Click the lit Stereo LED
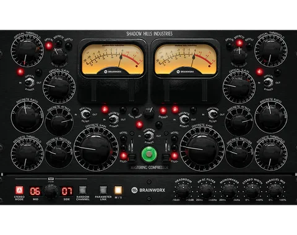This screenshot has height=235, width=297. (x=163, y=111)
